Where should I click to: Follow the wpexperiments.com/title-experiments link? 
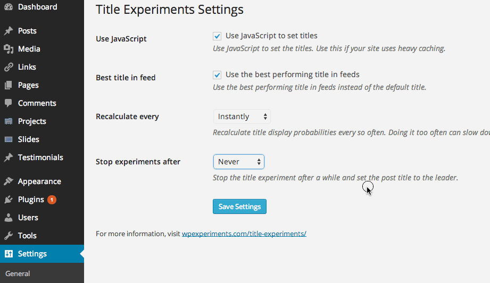(x=244, y=234)
